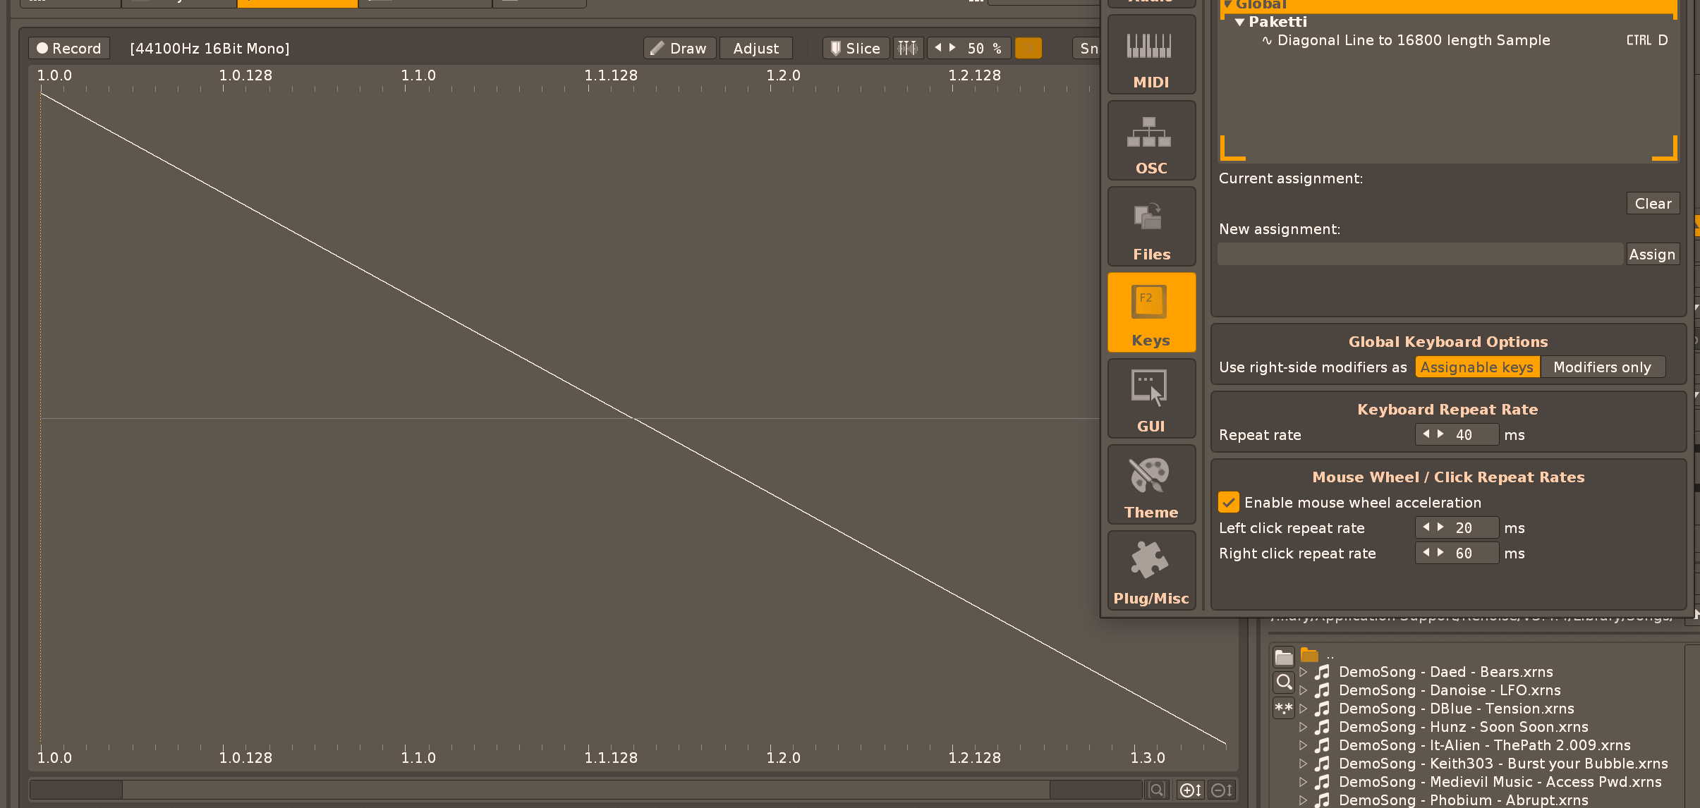Open MIDI preferences section
Image resolution: width=1700 pixels, height=808 pixels.
[x=1151, y=56]
